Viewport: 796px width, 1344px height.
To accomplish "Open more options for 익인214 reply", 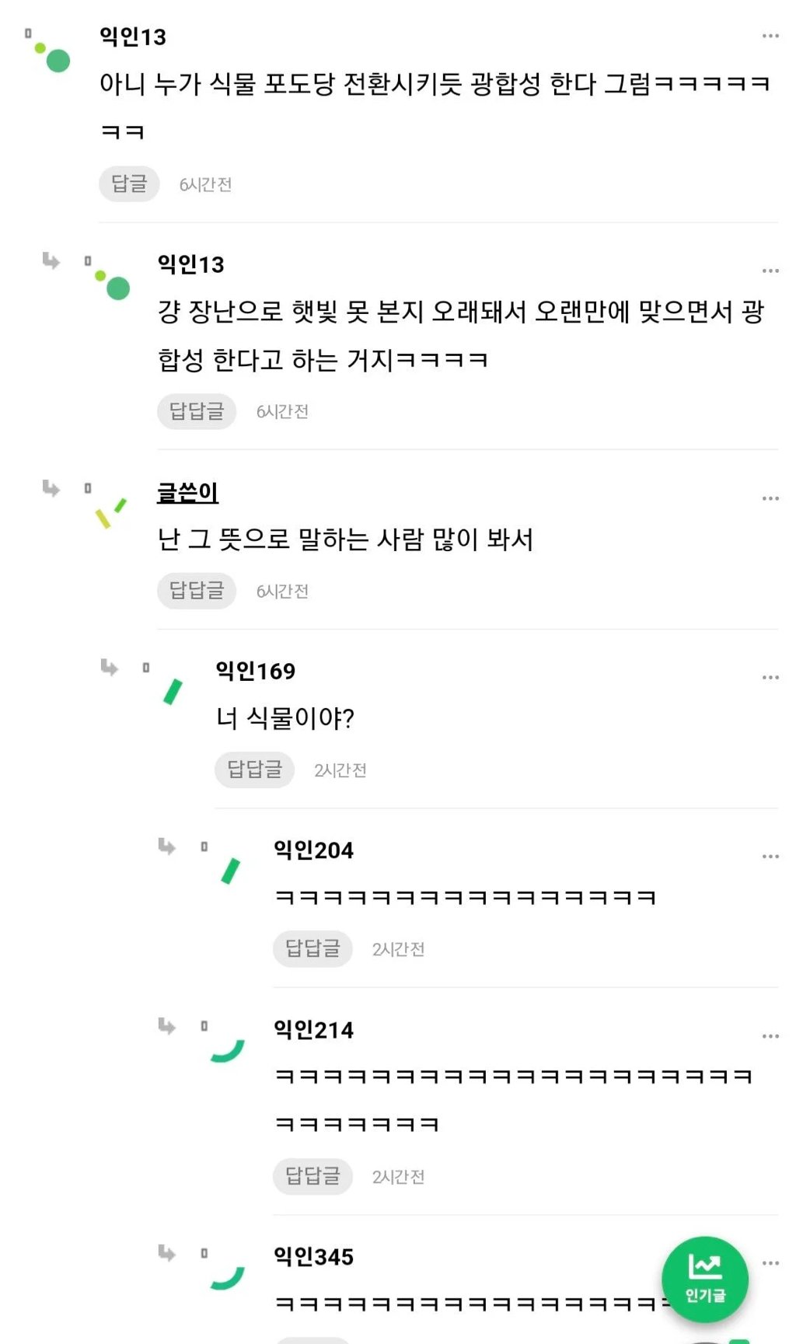I will pyautogui.click(x=770, y=1036).
